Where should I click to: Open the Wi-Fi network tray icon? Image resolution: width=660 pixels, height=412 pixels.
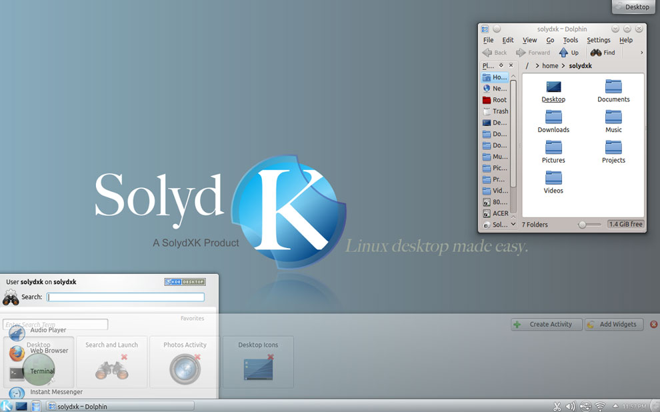[x=600, y=407]
